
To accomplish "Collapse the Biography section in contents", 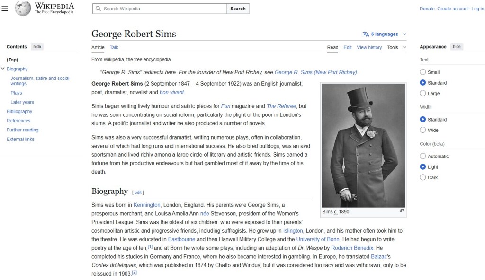I will pyautogui.click(x=3, y=69).
